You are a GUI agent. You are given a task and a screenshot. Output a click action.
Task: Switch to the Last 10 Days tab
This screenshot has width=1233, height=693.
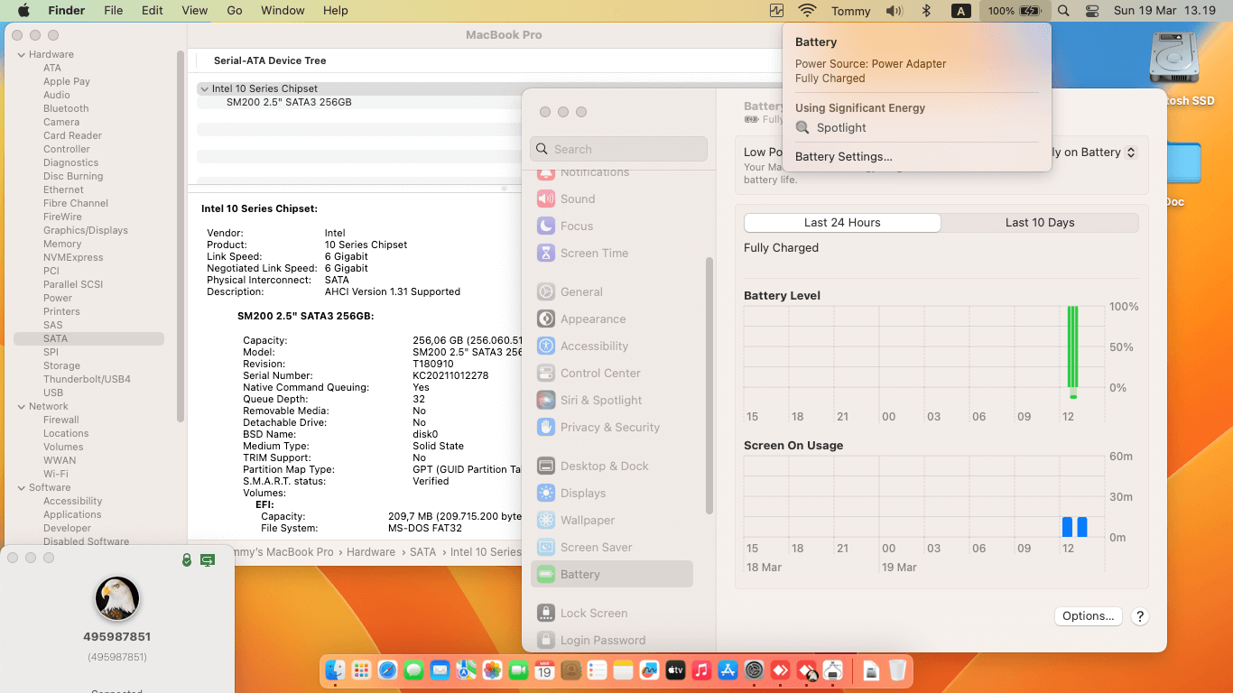coord(1040,223)
